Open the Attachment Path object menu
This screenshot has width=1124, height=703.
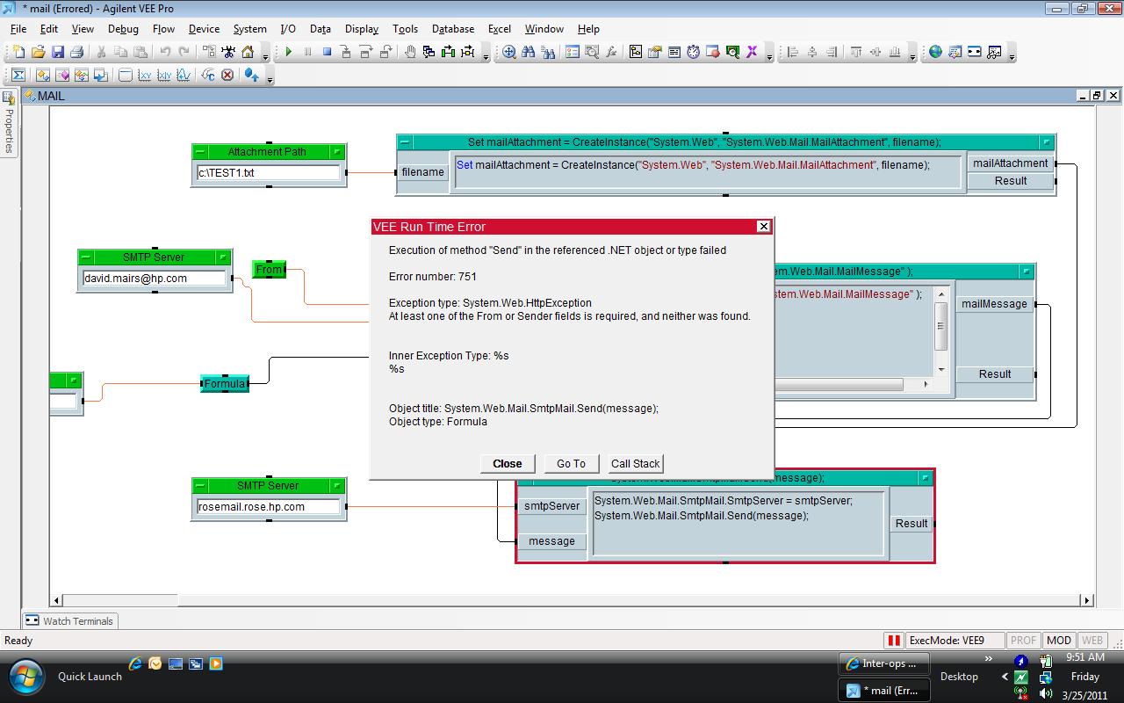200,152
